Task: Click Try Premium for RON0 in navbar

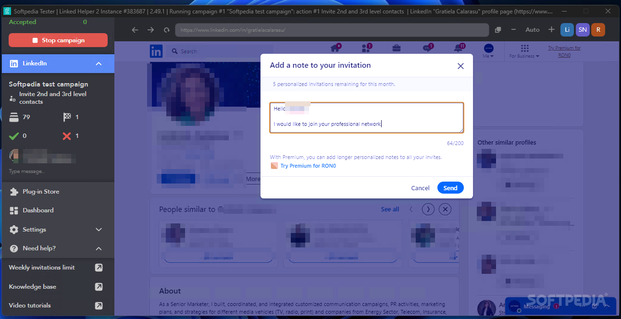Action: point(564,51)
